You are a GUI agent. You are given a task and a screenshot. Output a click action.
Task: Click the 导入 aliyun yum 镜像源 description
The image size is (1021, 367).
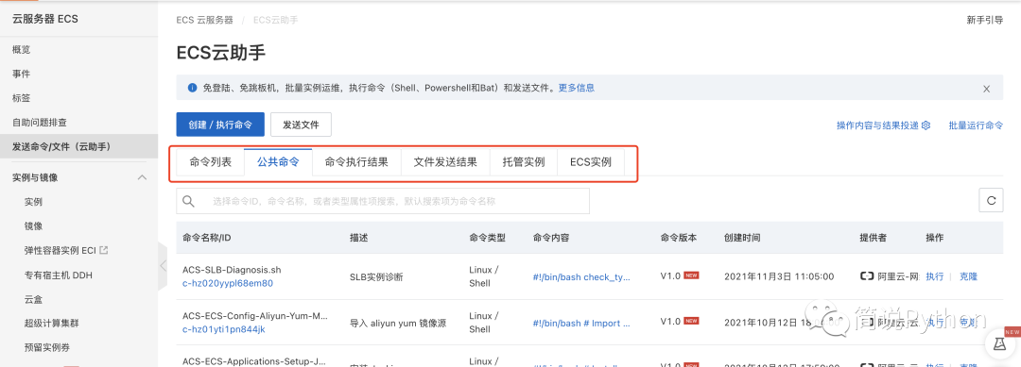[398, 322]
